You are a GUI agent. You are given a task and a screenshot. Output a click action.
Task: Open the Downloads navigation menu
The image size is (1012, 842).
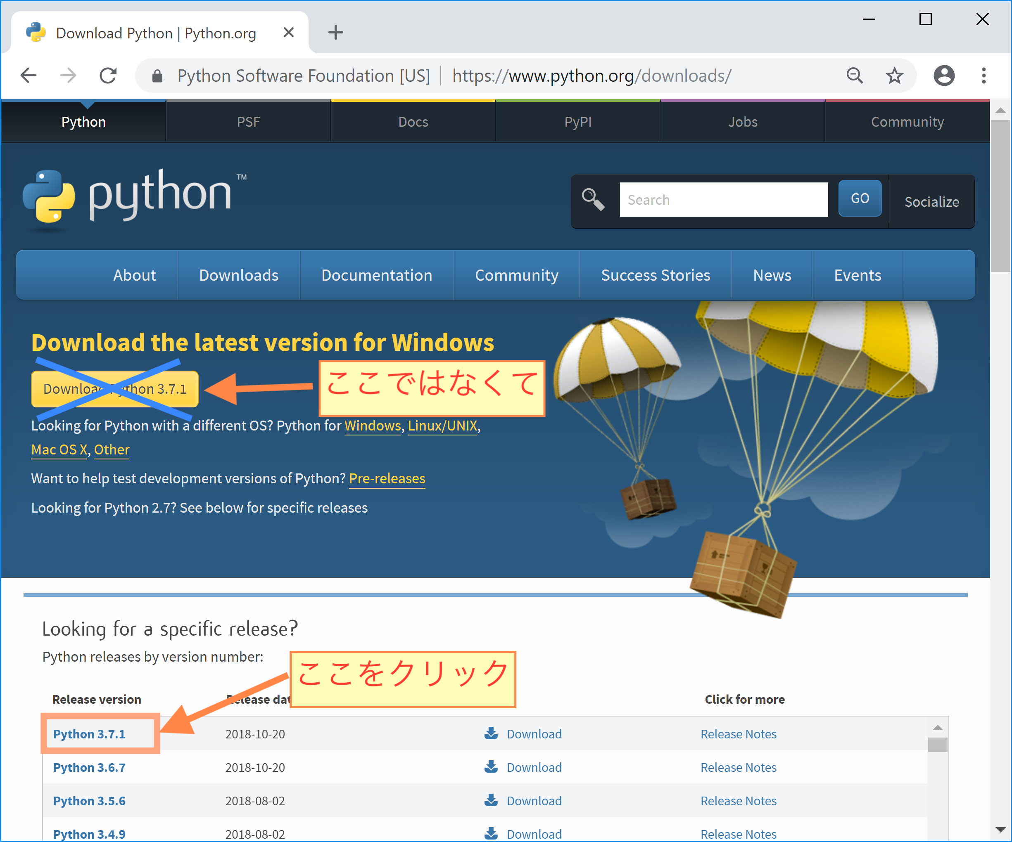[239, 275]
